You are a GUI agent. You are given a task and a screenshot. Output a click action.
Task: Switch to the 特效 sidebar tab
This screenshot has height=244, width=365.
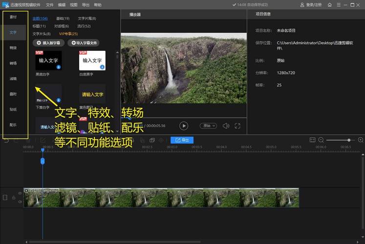click(13, 48)
